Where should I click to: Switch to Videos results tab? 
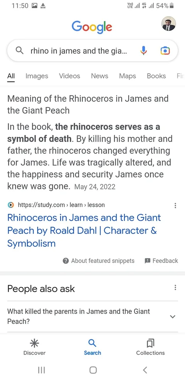coord(70,76)
